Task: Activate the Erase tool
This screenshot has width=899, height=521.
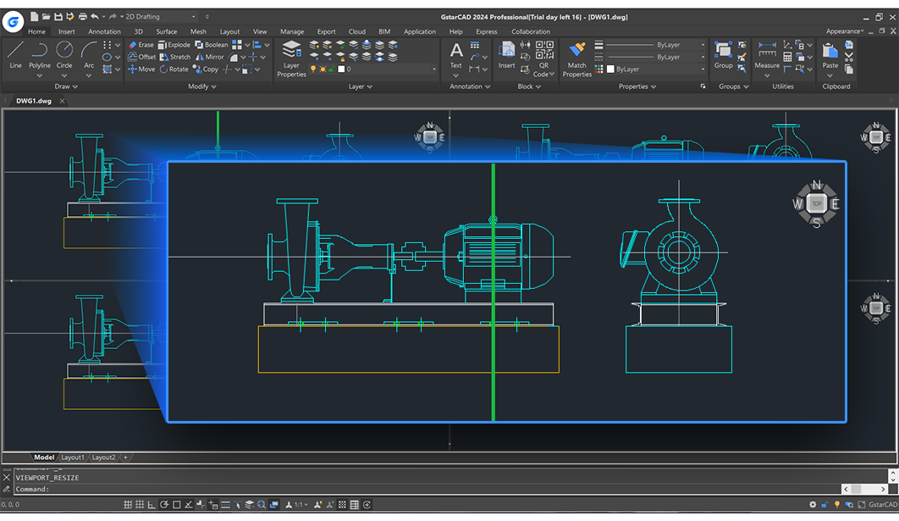Action: (141, 45)
